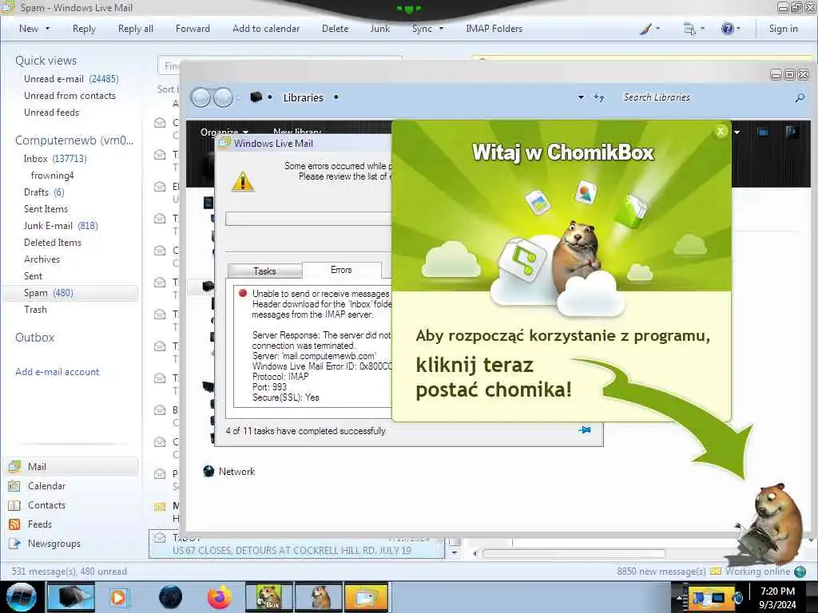Switch to the Windows Live Mail taskbar button
Viewport: 818px width, 613px height.
pos(367,597)
